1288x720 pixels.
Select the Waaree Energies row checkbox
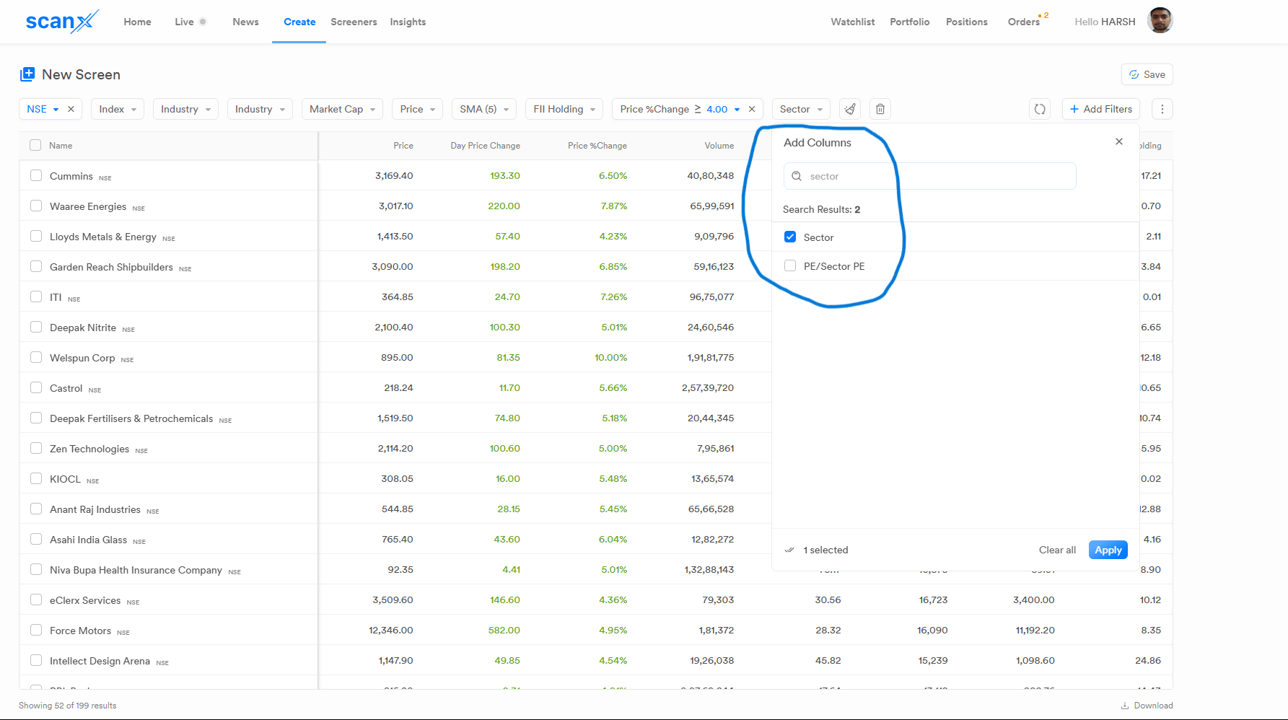click(36, 206)
